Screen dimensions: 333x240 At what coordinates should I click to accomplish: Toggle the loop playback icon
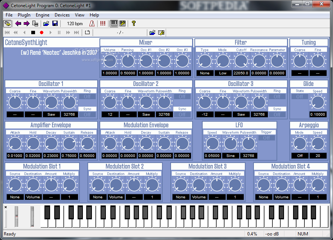point(87,32)
